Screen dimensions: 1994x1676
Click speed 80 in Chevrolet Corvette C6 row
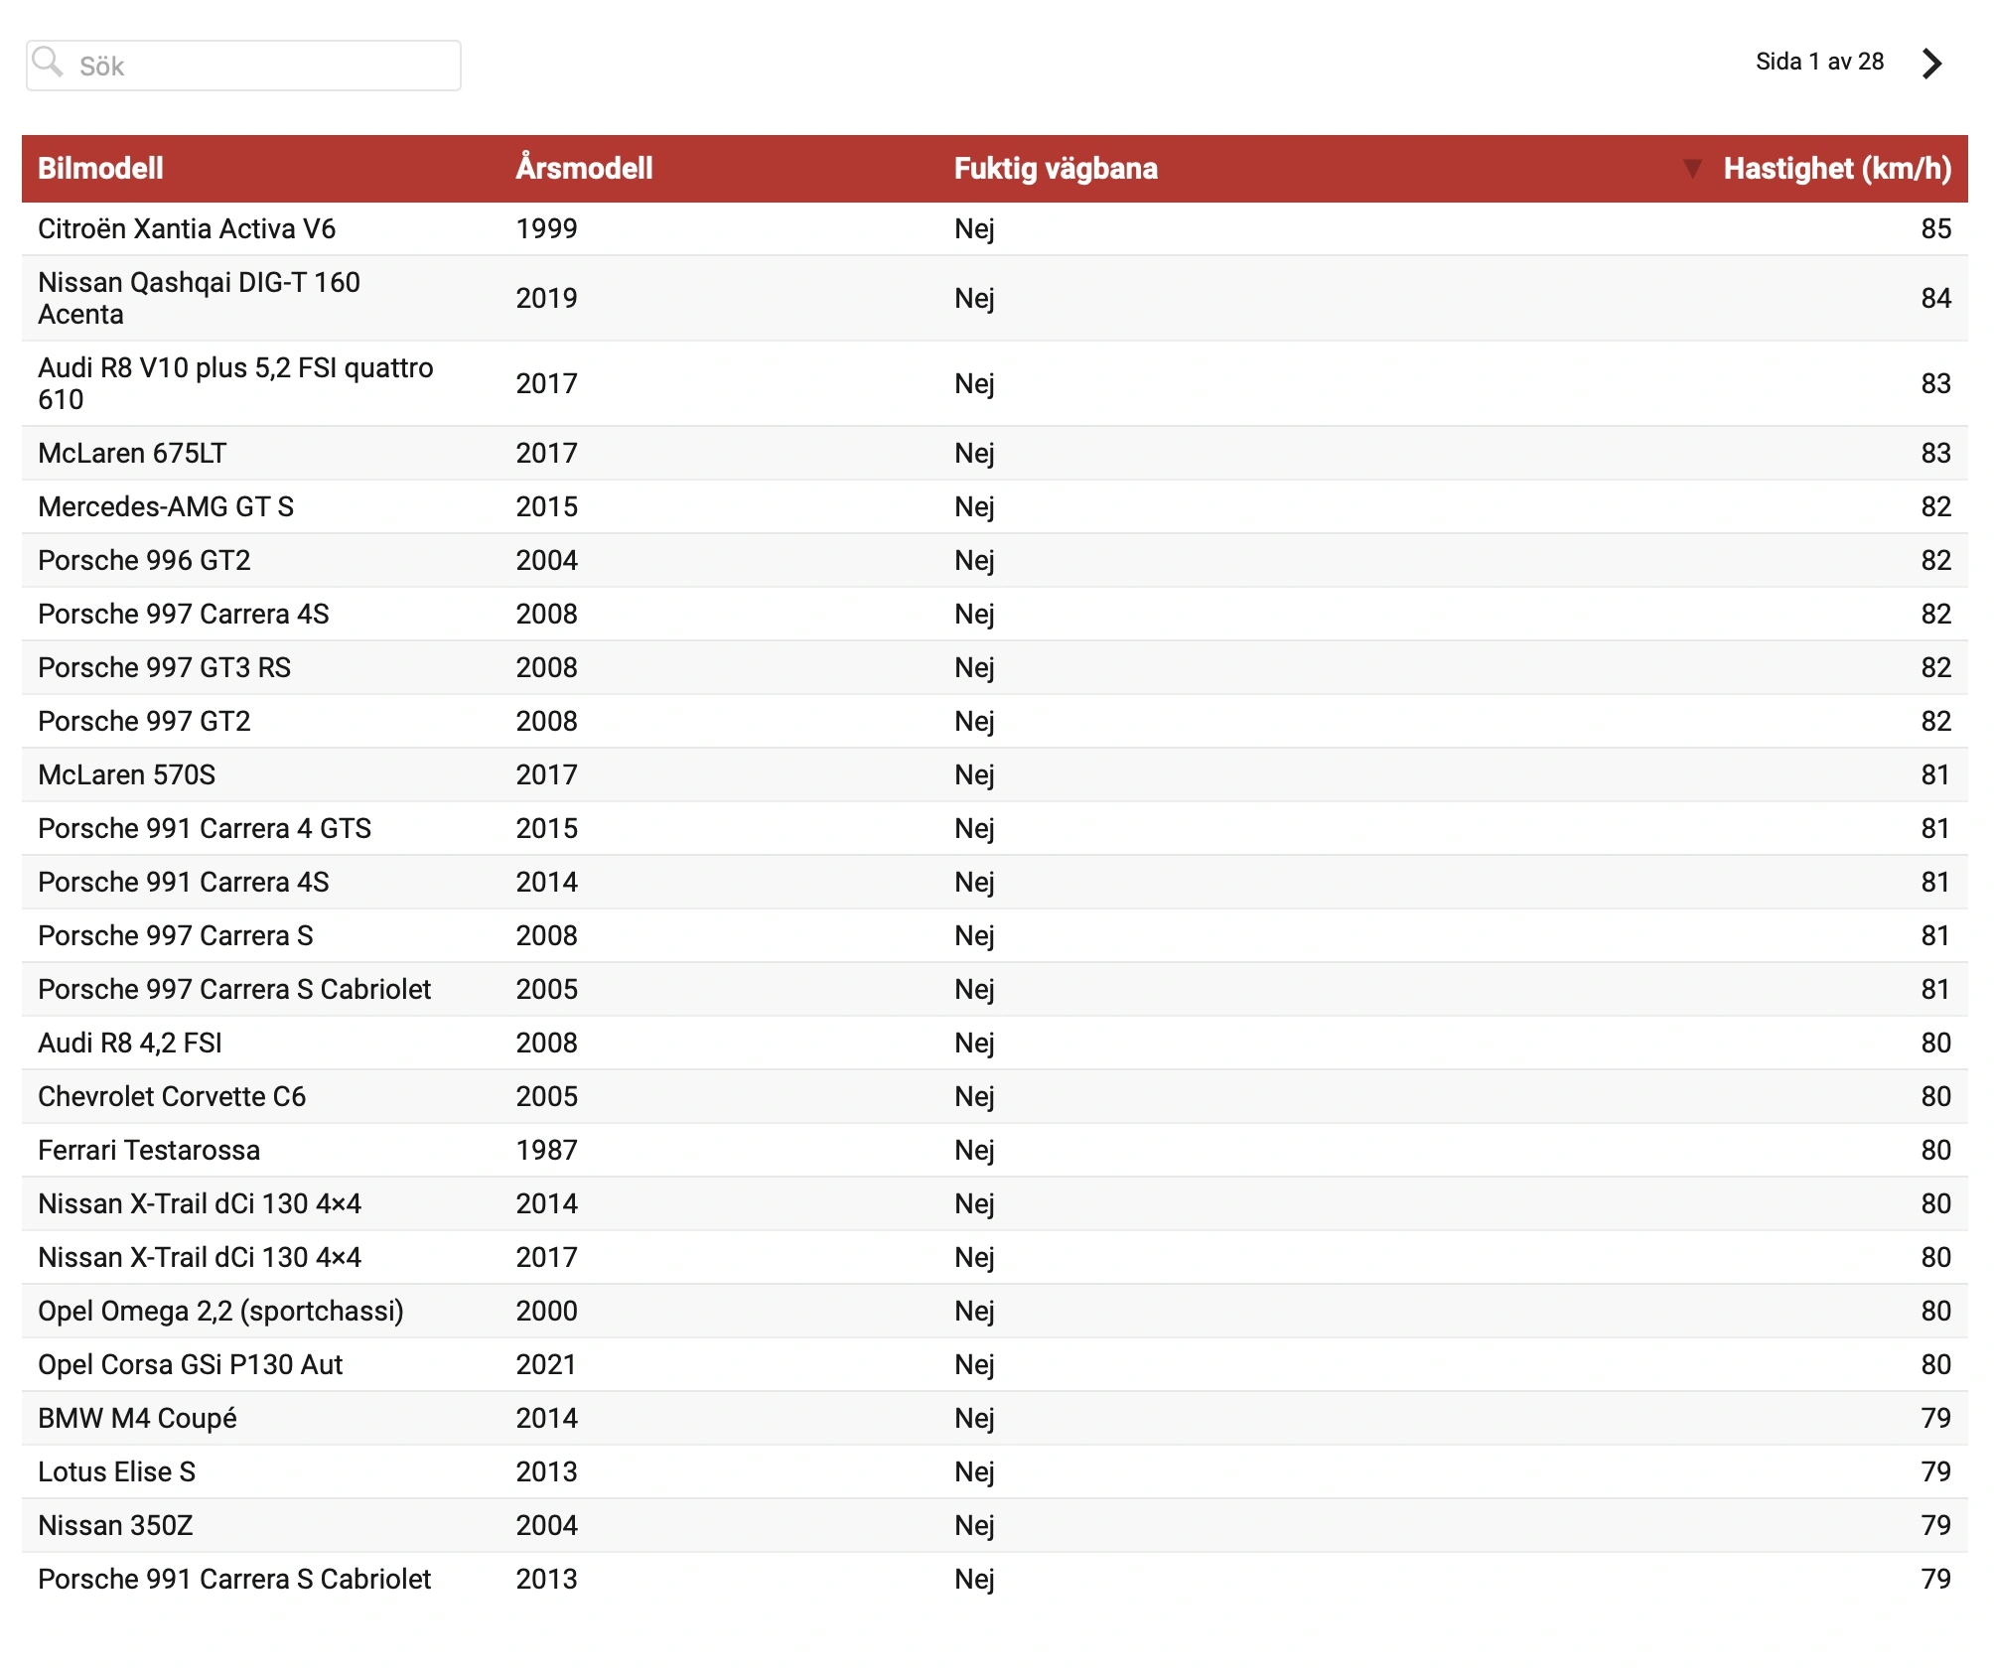tap(1935, 1097)
